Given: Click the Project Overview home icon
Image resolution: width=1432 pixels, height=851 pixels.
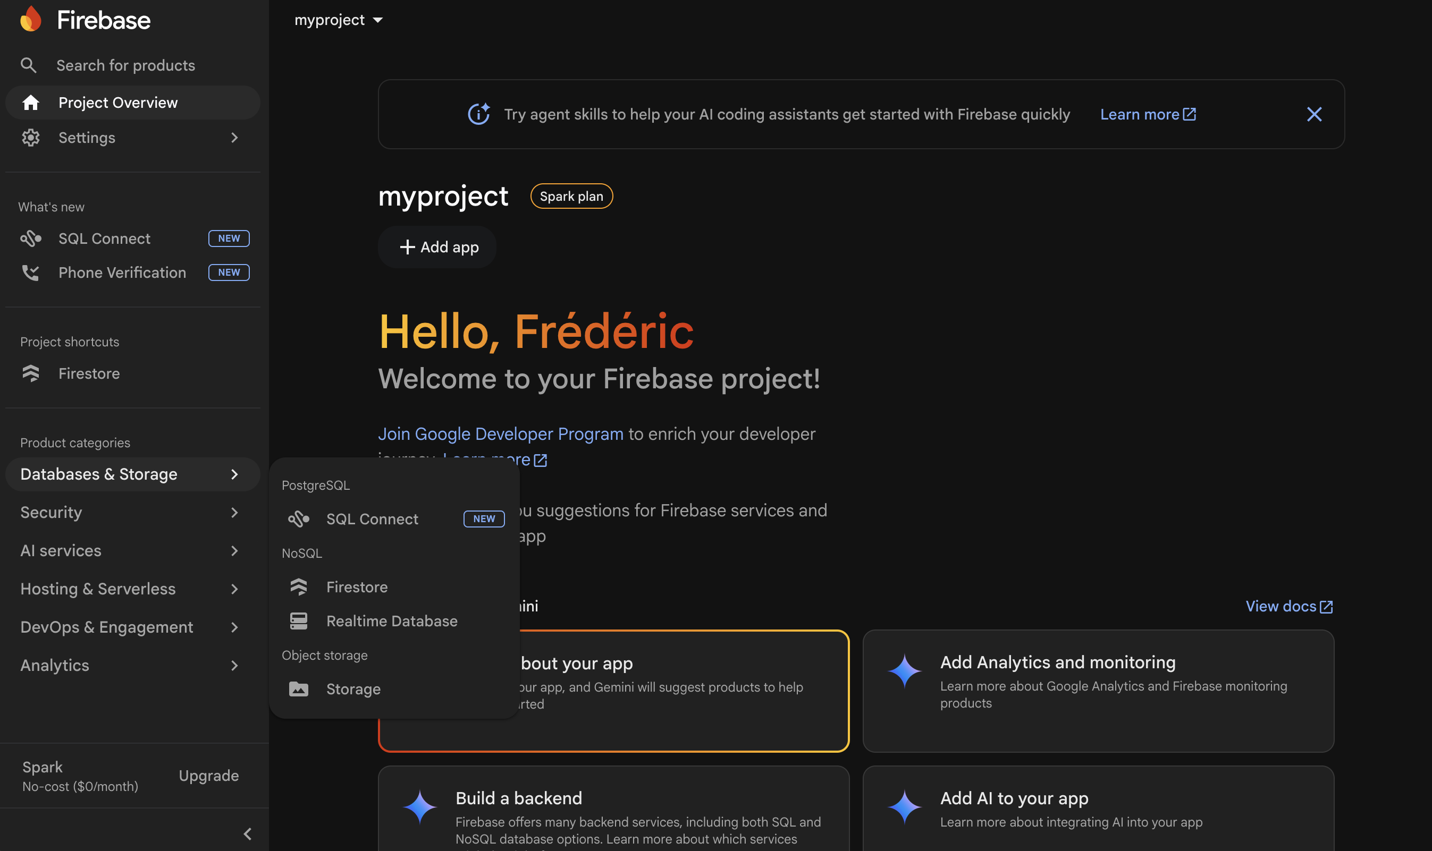Looking at the screenshot, I should tap(30, 103).
